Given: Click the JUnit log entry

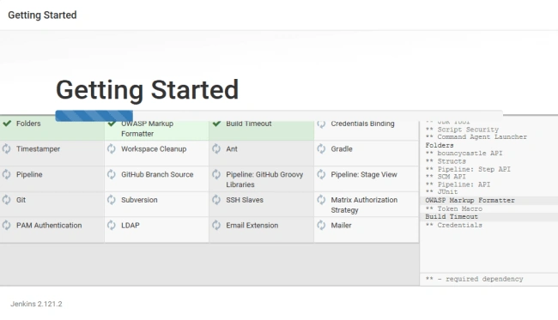Looking at the screenshot, I should [441, 191].
